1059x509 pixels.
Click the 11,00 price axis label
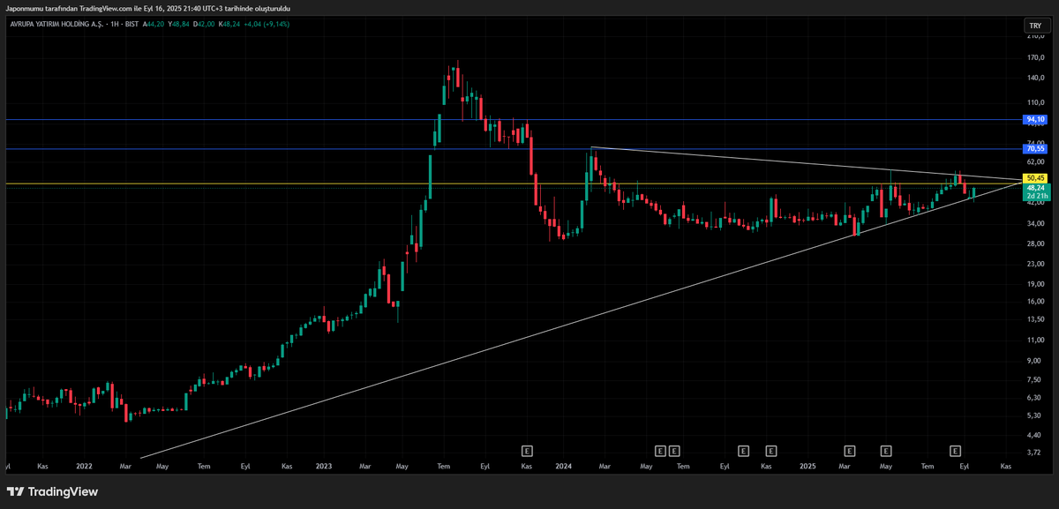coord(1034,340)
